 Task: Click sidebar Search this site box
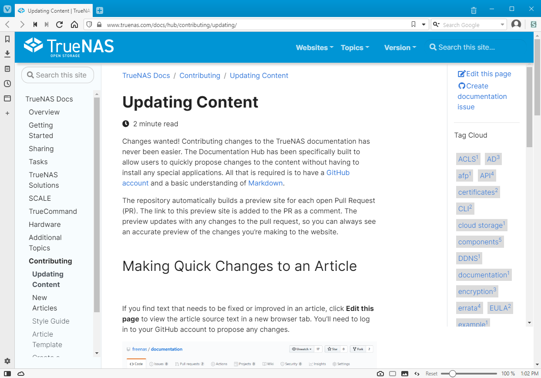57,75
